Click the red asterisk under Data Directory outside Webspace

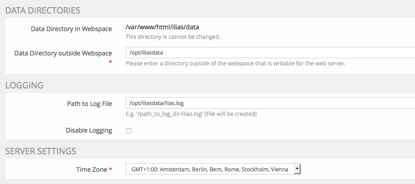(110, 62)
